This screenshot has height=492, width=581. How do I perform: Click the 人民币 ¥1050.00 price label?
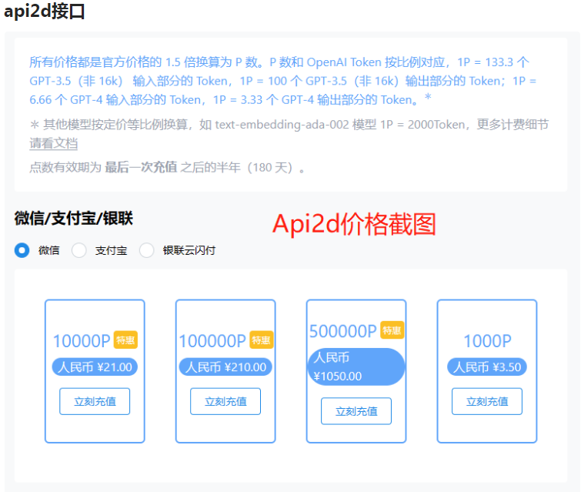tap(356, 366)
